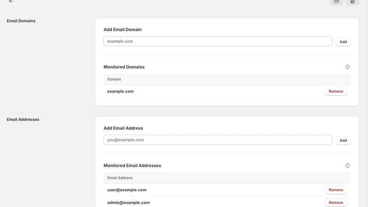
Task: Open Monitored Email Addresses info icon
Action: click(x=347, y=166)
